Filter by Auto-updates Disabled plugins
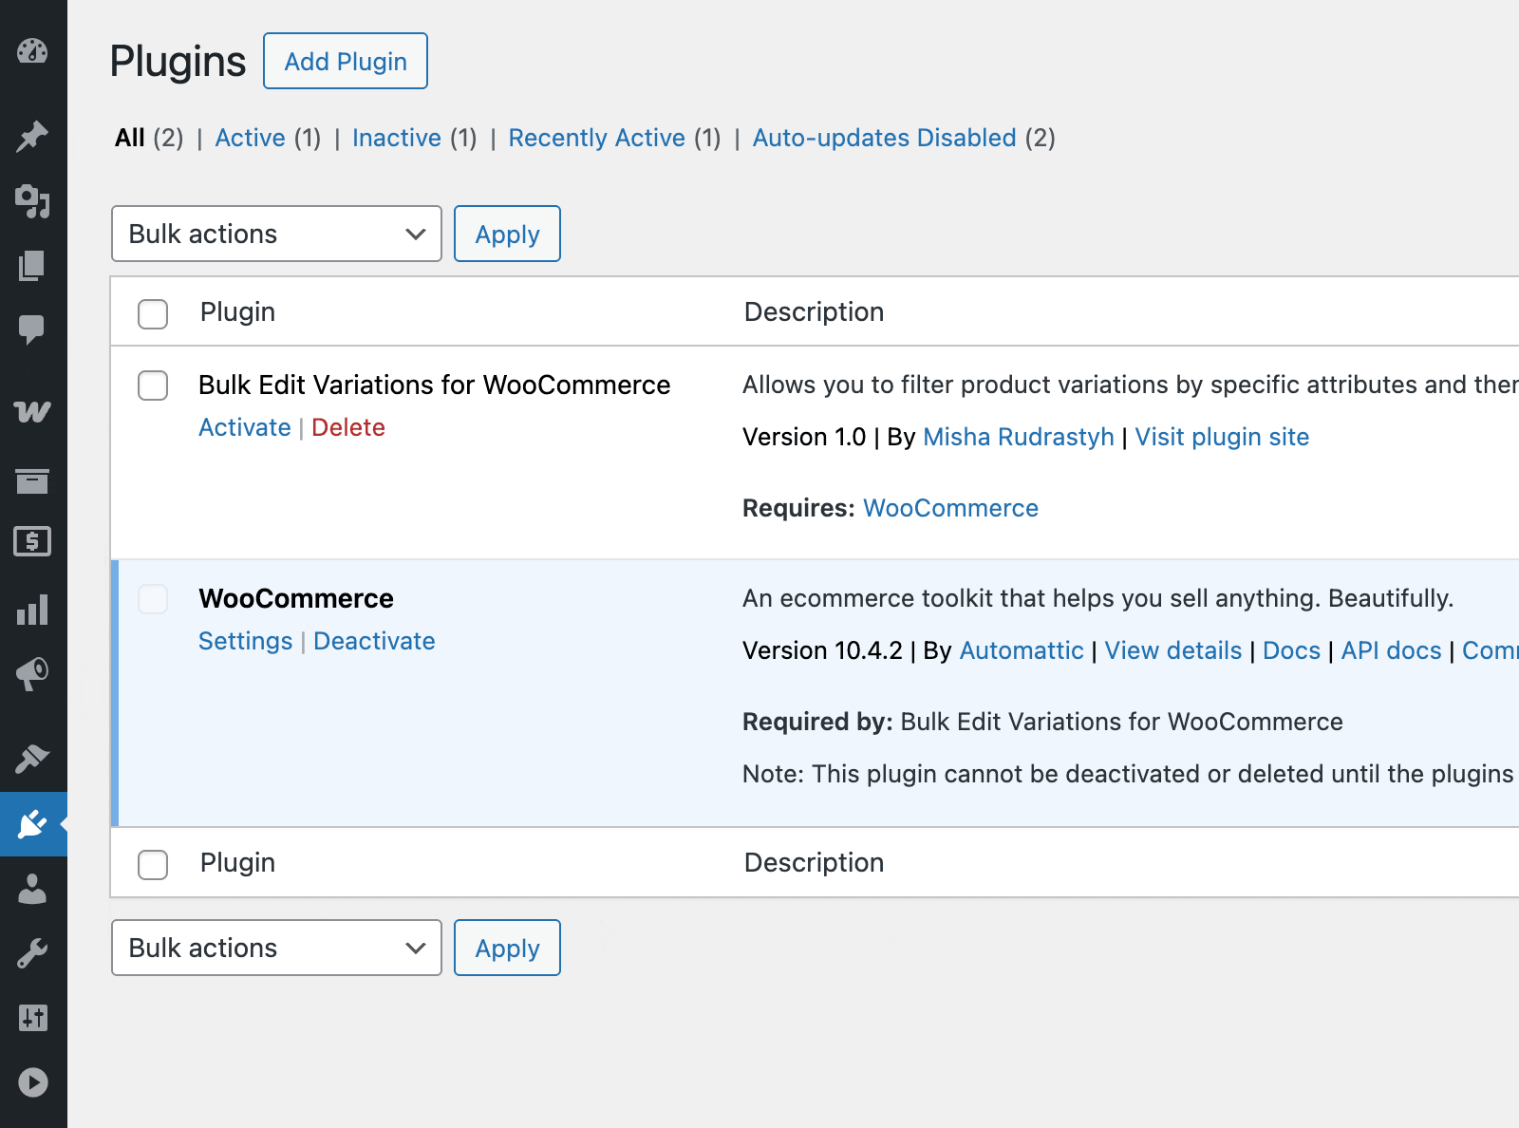The height and width of the screenshot is (1128, 1519). click(885, 138)
